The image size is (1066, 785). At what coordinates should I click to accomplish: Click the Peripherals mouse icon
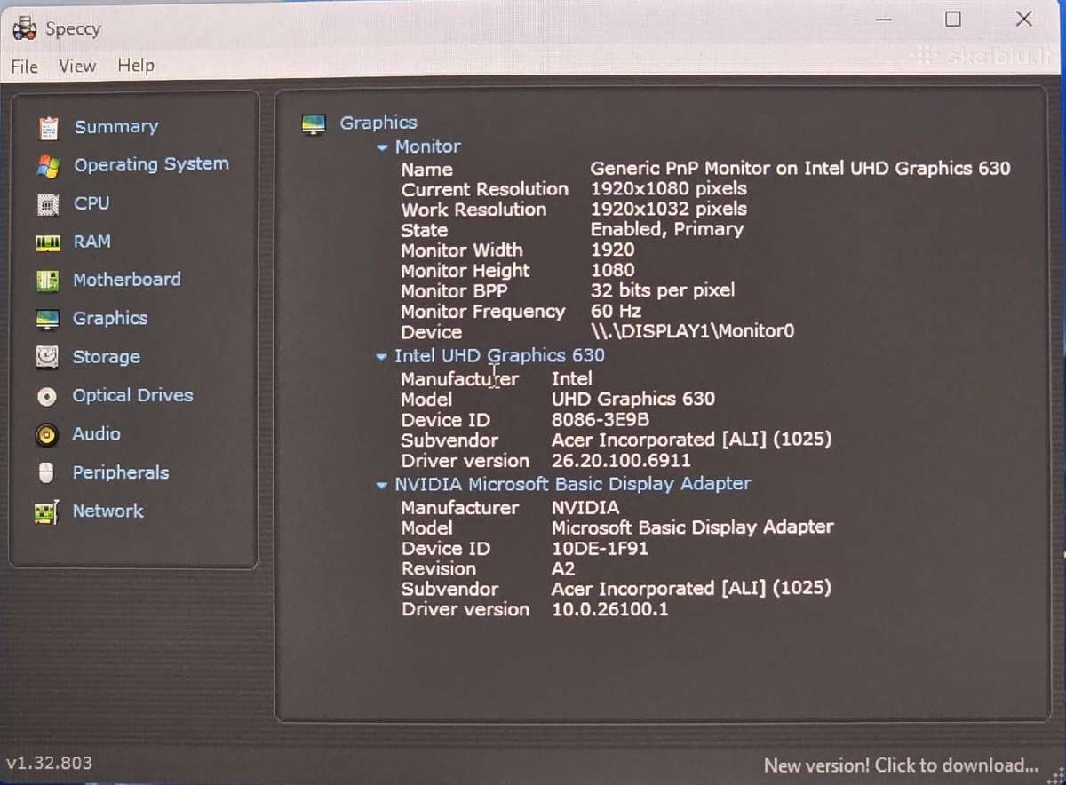pos(47,473)
